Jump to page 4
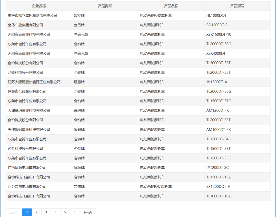The image size is (277, 217). coord(56,212)
